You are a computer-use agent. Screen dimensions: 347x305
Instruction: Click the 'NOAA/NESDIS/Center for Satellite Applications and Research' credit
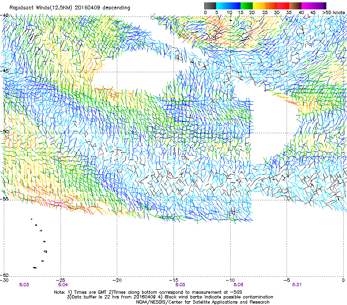[203, 302]
